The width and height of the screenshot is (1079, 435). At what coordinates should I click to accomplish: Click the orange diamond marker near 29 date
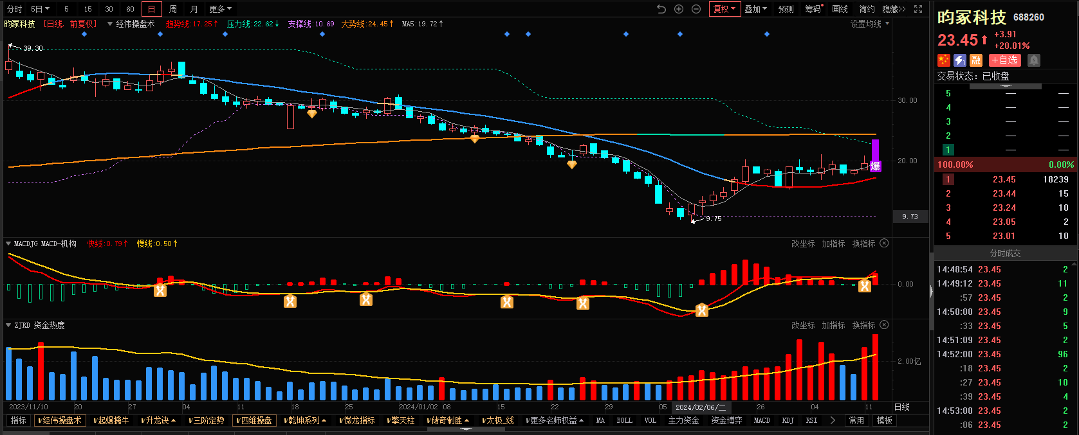571,164
